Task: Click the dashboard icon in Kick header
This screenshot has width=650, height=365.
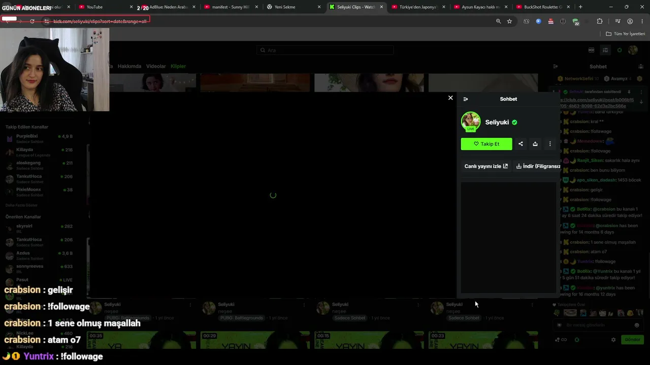Action: click(605, 50)
